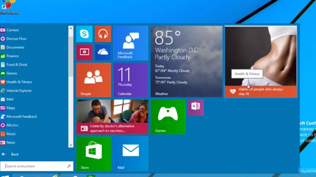Click the Microsoft Feedback list icon

2,117
